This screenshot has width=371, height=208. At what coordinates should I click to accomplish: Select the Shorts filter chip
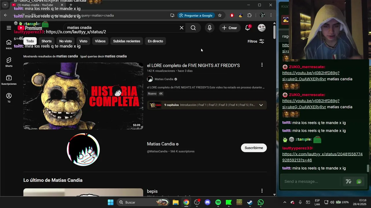click(46, 41)
